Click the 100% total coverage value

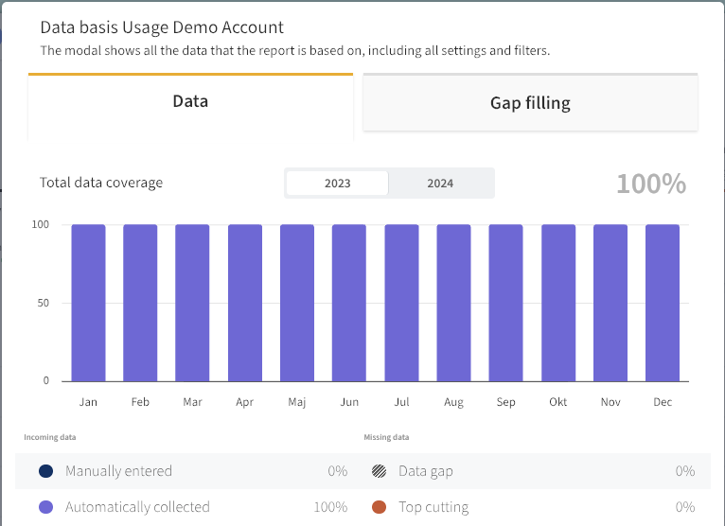(650, 184)
